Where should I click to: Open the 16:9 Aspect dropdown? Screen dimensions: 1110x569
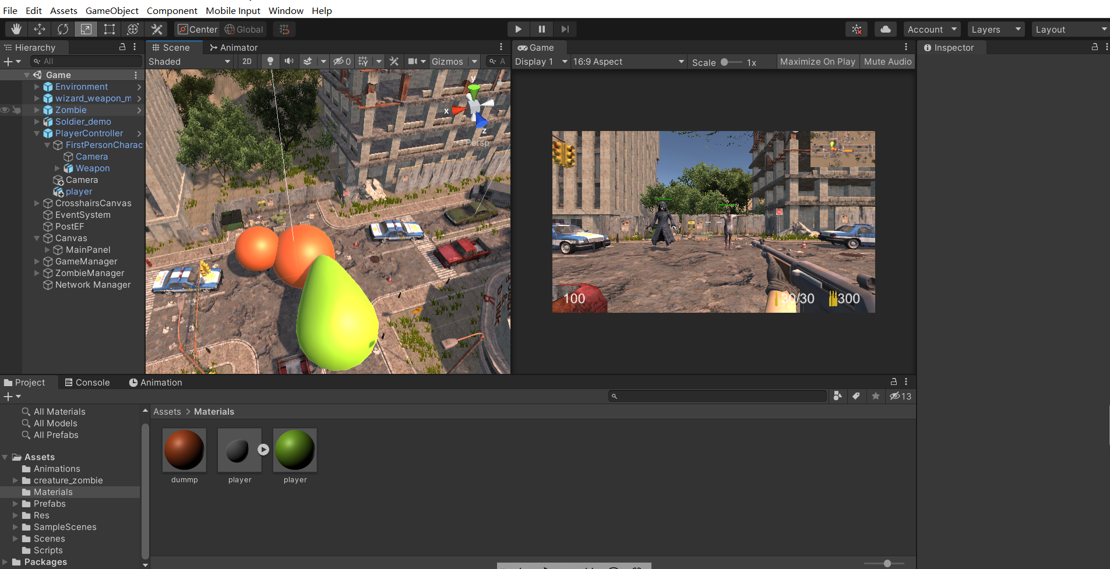click(628, 61)
